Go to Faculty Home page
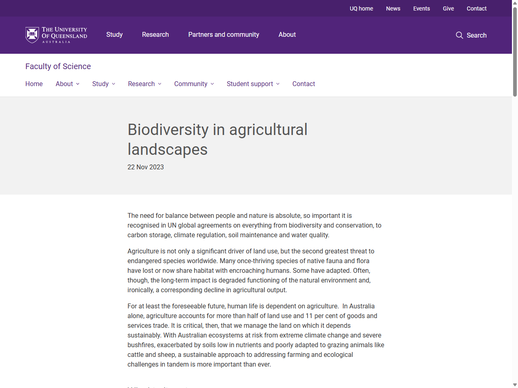The width and height of the screenshot is (518, 388). pyautogui.click(x=34, y=84)
